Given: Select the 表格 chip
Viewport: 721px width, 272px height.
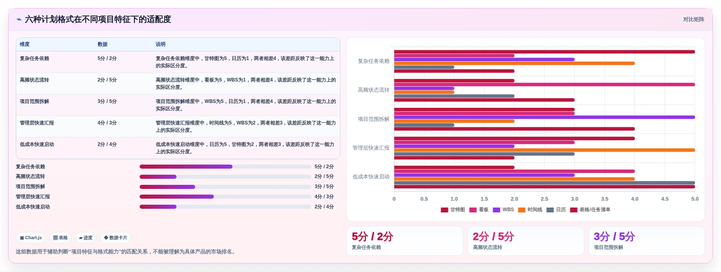Looking at the screenshot, I should [x=60, y=238].
